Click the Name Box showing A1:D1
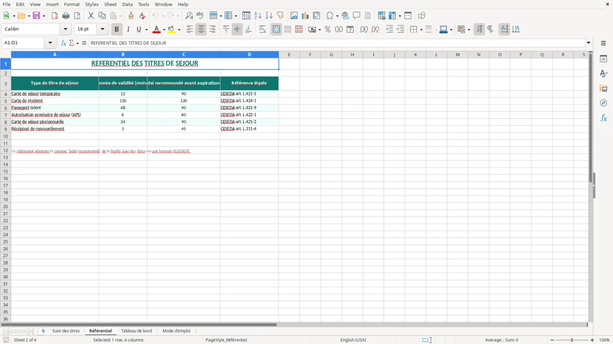Image resolution: width=613 pixels, height=344 pixels. pyautogui.click(x=23, y=43)
